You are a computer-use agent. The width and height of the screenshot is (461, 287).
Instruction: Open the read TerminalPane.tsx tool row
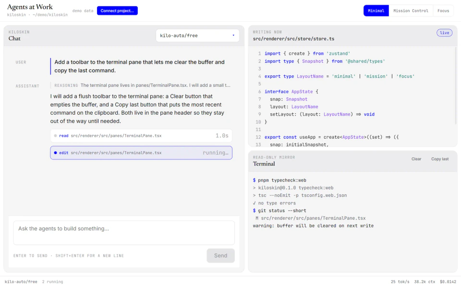point(141,136)
